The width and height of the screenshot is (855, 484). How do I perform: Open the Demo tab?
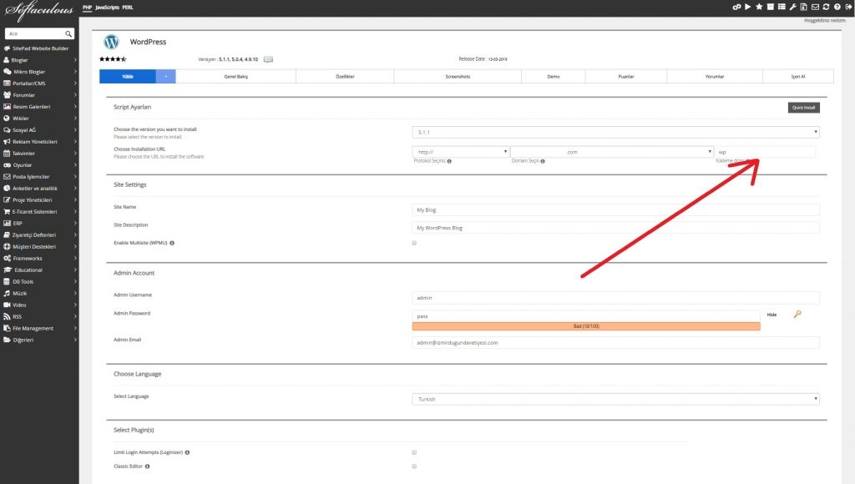[554, 77]
